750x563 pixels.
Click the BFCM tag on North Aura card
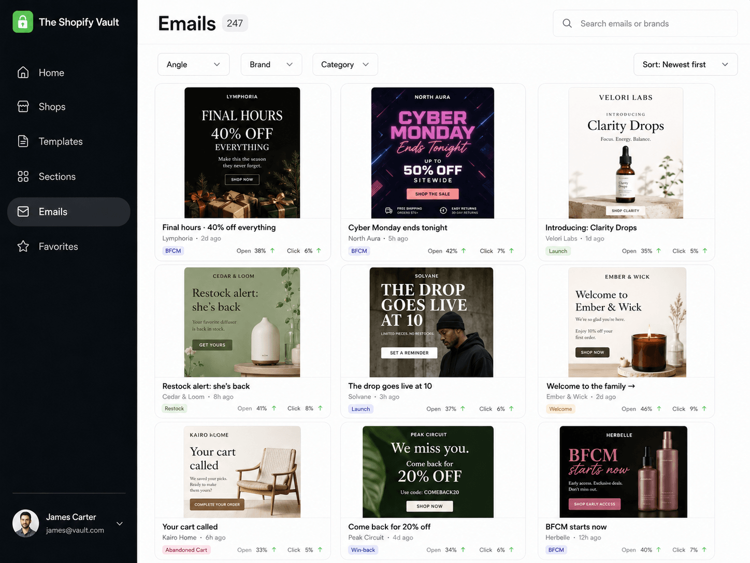[359, 251]
